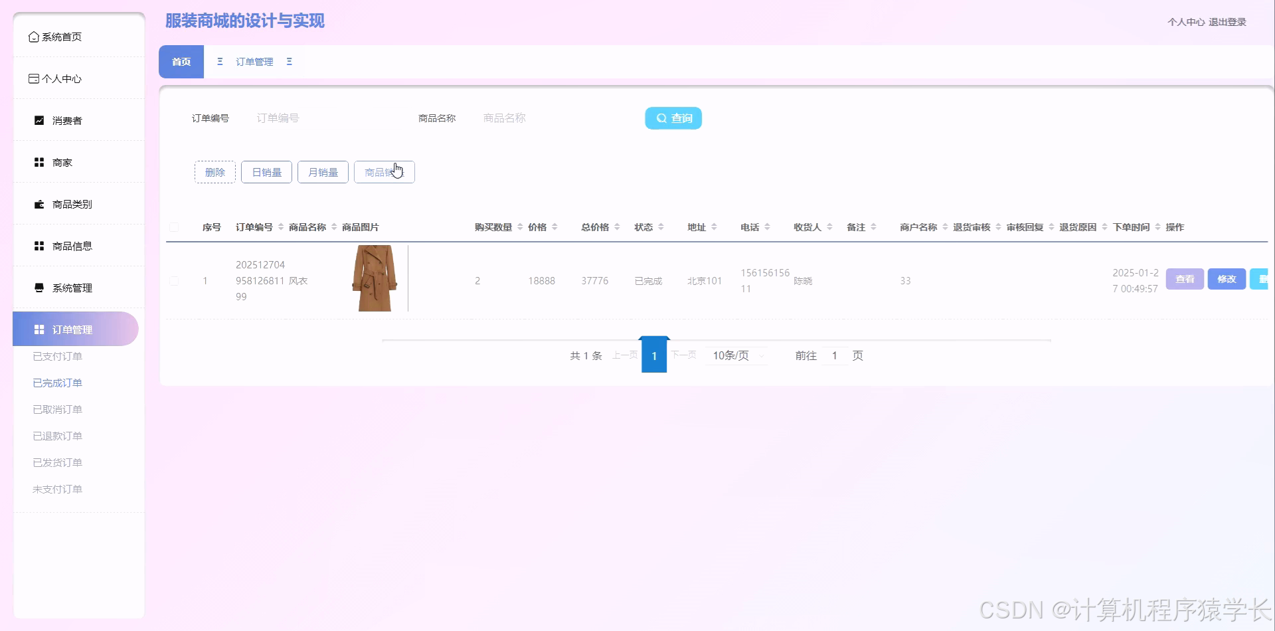The height and width of the screenshot is (631, 1275).
Task: Sort by 收货人 using its sort arrows
Action: tap(829, 227)
